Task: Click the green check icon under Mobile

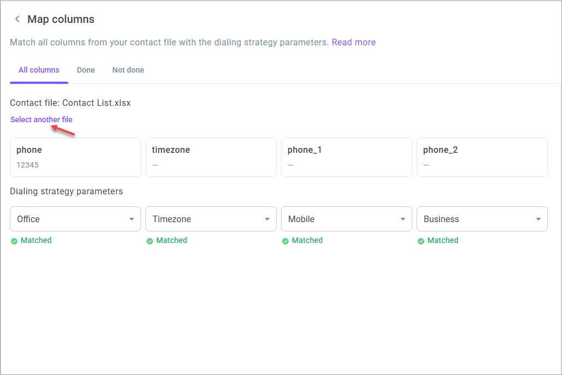Action: click(285, 241)
